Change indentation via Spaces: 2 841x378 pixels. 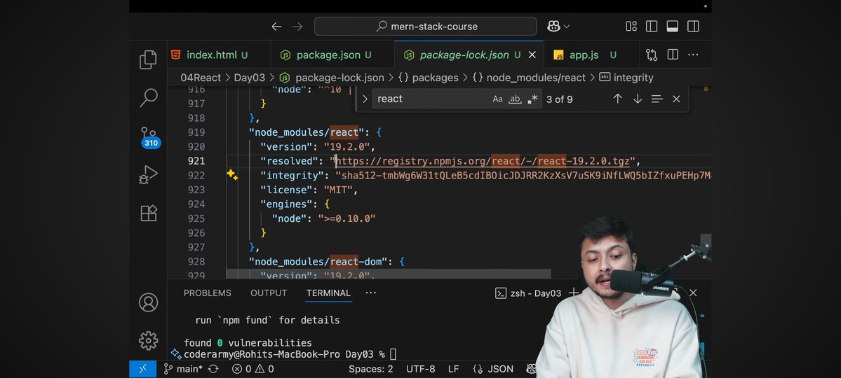click(x=370, y=369)
